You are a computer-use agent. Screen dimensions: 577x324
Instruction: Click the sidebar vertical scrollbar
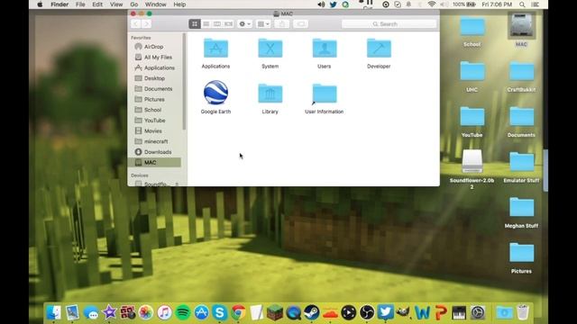[184, 82]
